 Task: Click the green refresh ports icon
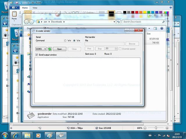click(50, 49)
